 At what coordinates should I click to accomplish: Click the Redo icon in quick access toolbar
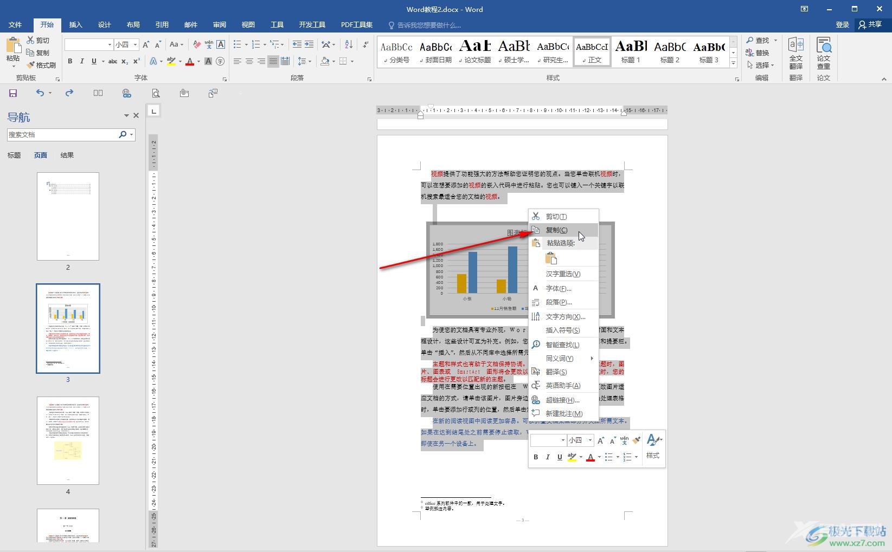pos(69,93)
